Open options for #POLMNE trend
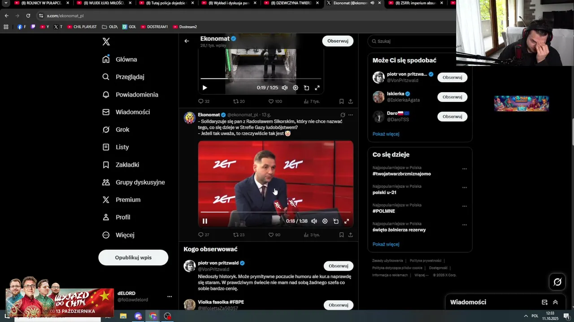This screenshot has height=322, width=574. pos(465,206)
